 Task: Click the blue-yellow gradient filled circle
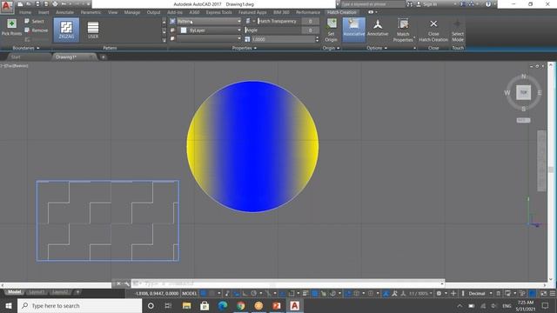[252, 147]
